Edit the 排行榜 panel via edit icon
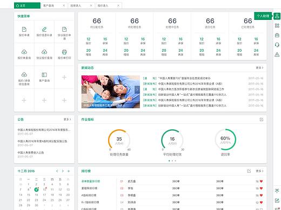 (249, 171)
